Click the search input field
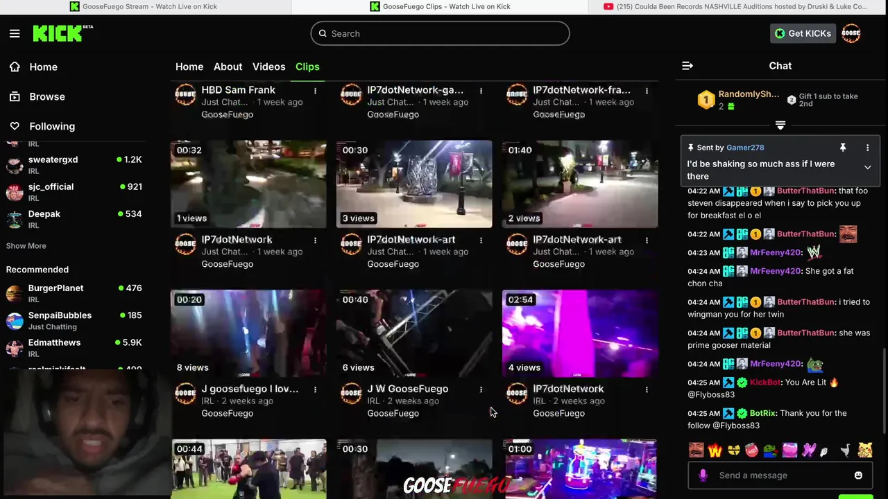Viewport: 888px width, 499px height. [440, 33]
